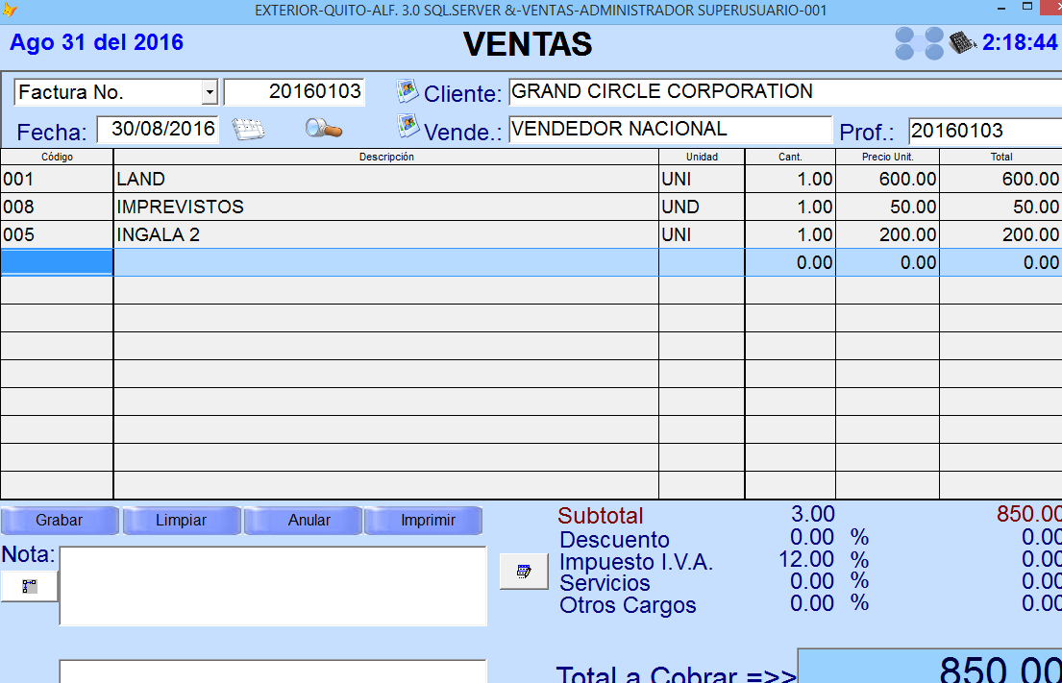Screen dimensions: 1062x683
Task: Select the empty Código cell in row four
Action: pyautogui.click(x=57, y=262)
